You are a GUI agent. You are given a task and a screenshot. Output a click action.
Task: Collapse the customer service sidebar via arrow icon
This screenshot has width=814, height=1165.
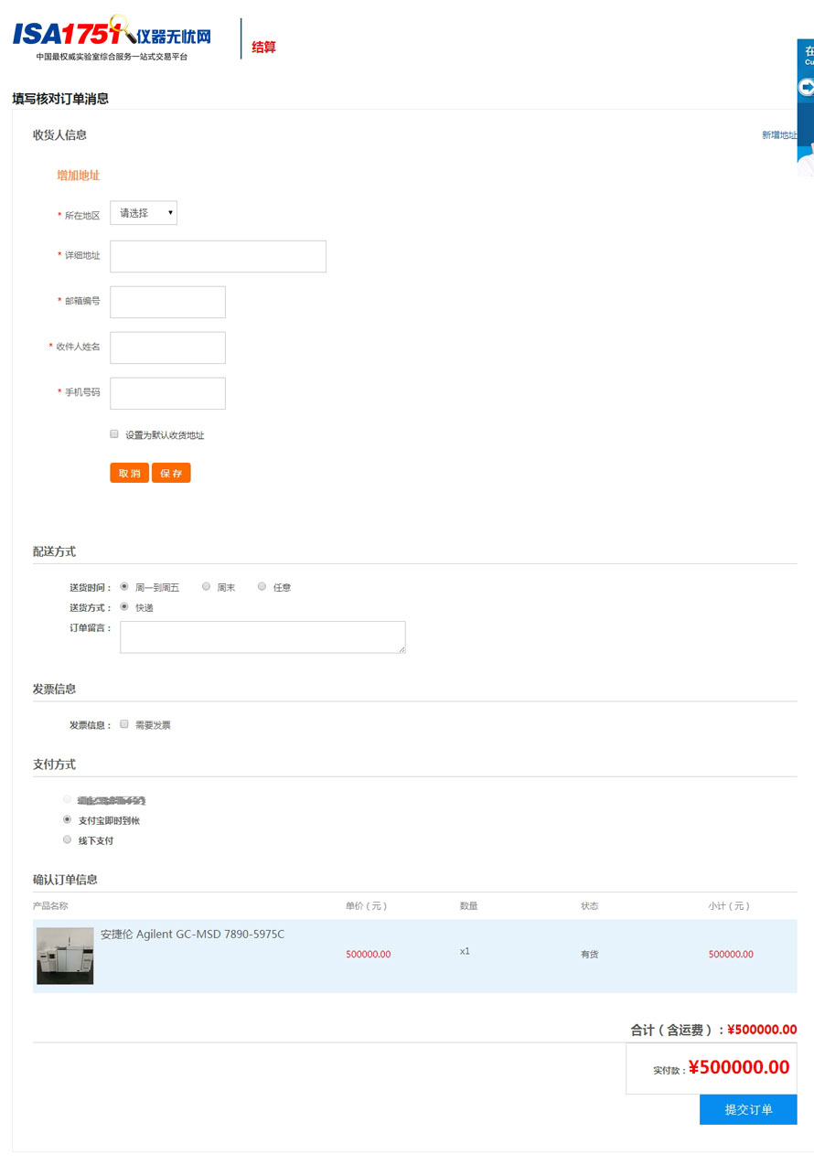click(809, 87)
